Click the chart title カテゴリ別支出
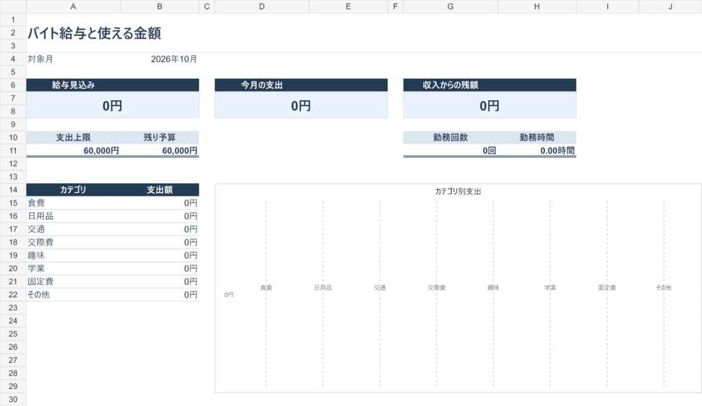Screen dimensions: 702x406 tap(458, 191)
